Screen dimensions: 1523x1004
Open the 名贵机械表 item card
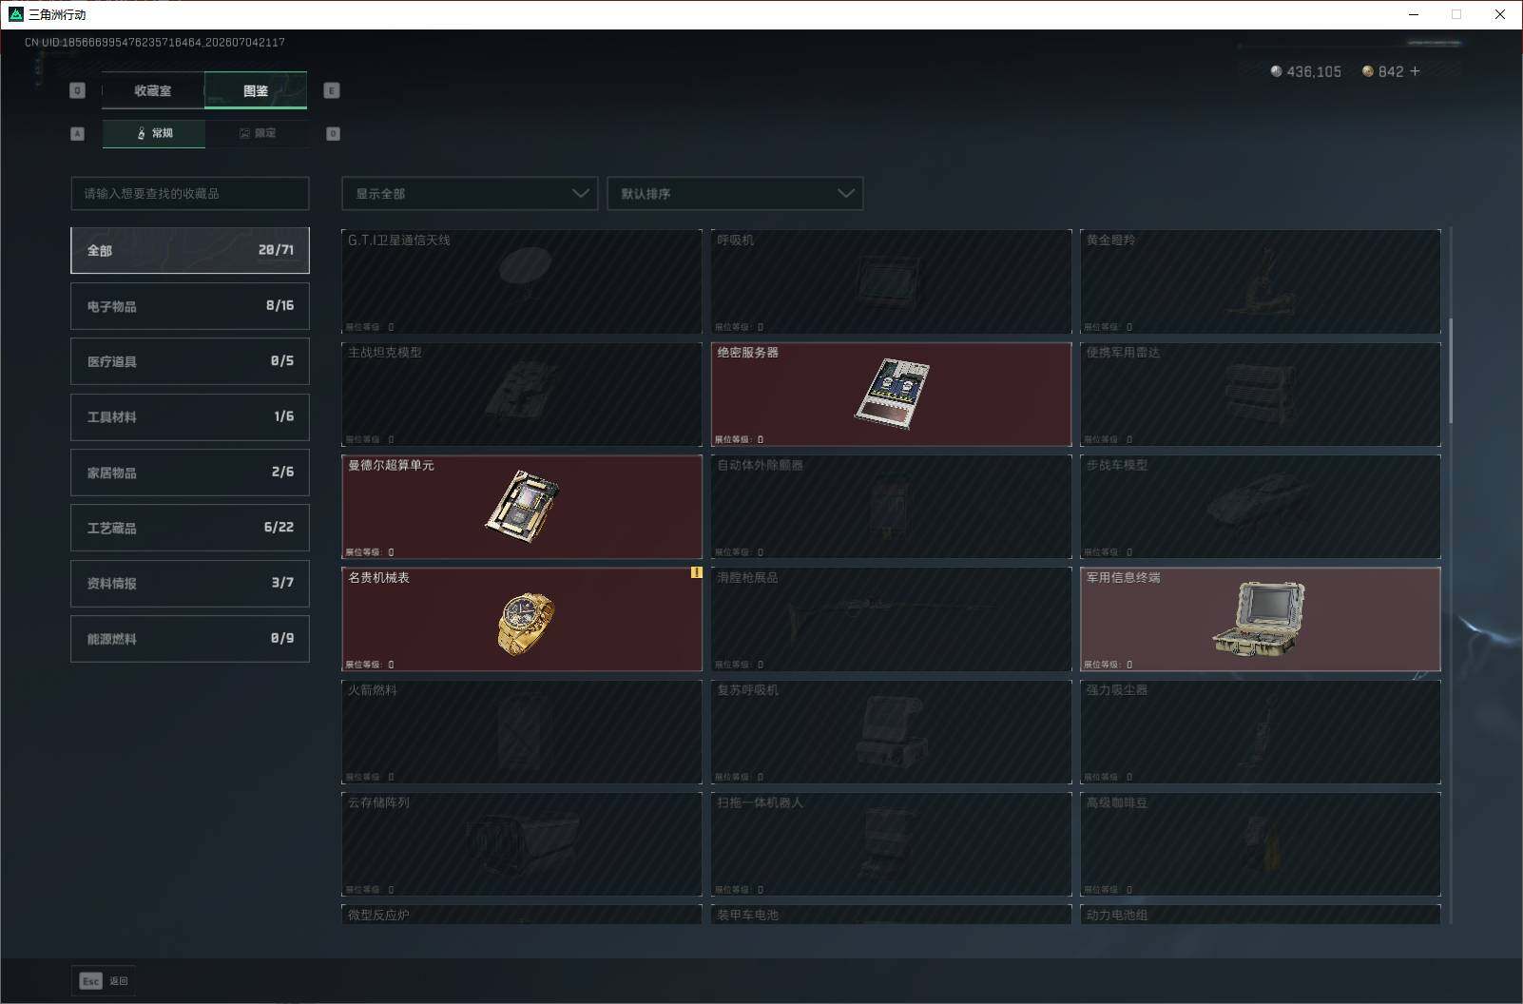522,619
